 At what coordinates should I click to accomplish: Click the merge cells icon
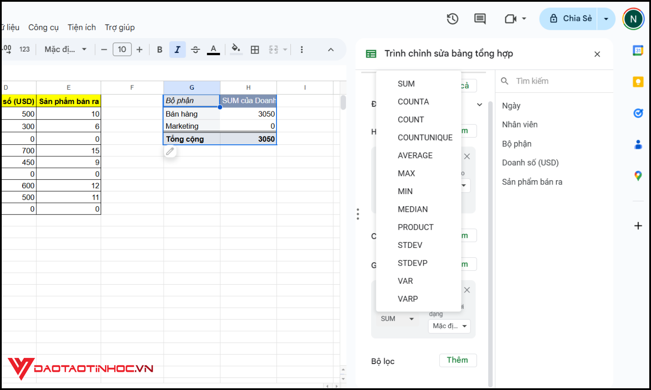point(273,49)
